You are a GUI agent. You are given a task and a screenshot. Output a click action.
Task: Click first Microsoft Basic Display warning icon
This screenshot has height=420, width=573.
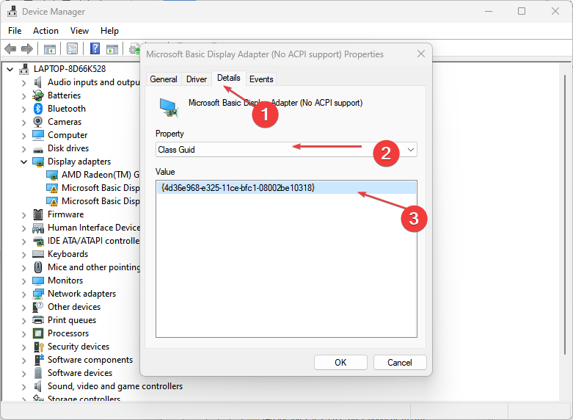point(52,189)
